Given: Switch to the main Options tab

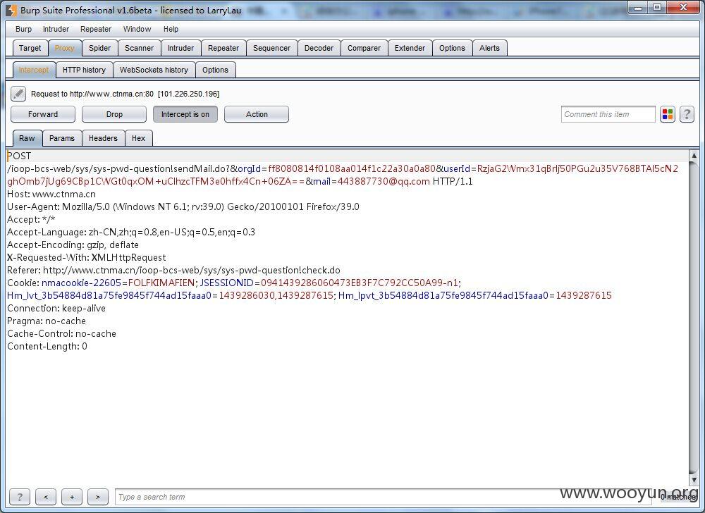Looking at the screenshot, I should tap(452, 48).
